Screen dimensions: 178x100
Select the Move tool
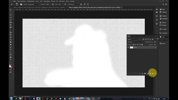11,10
